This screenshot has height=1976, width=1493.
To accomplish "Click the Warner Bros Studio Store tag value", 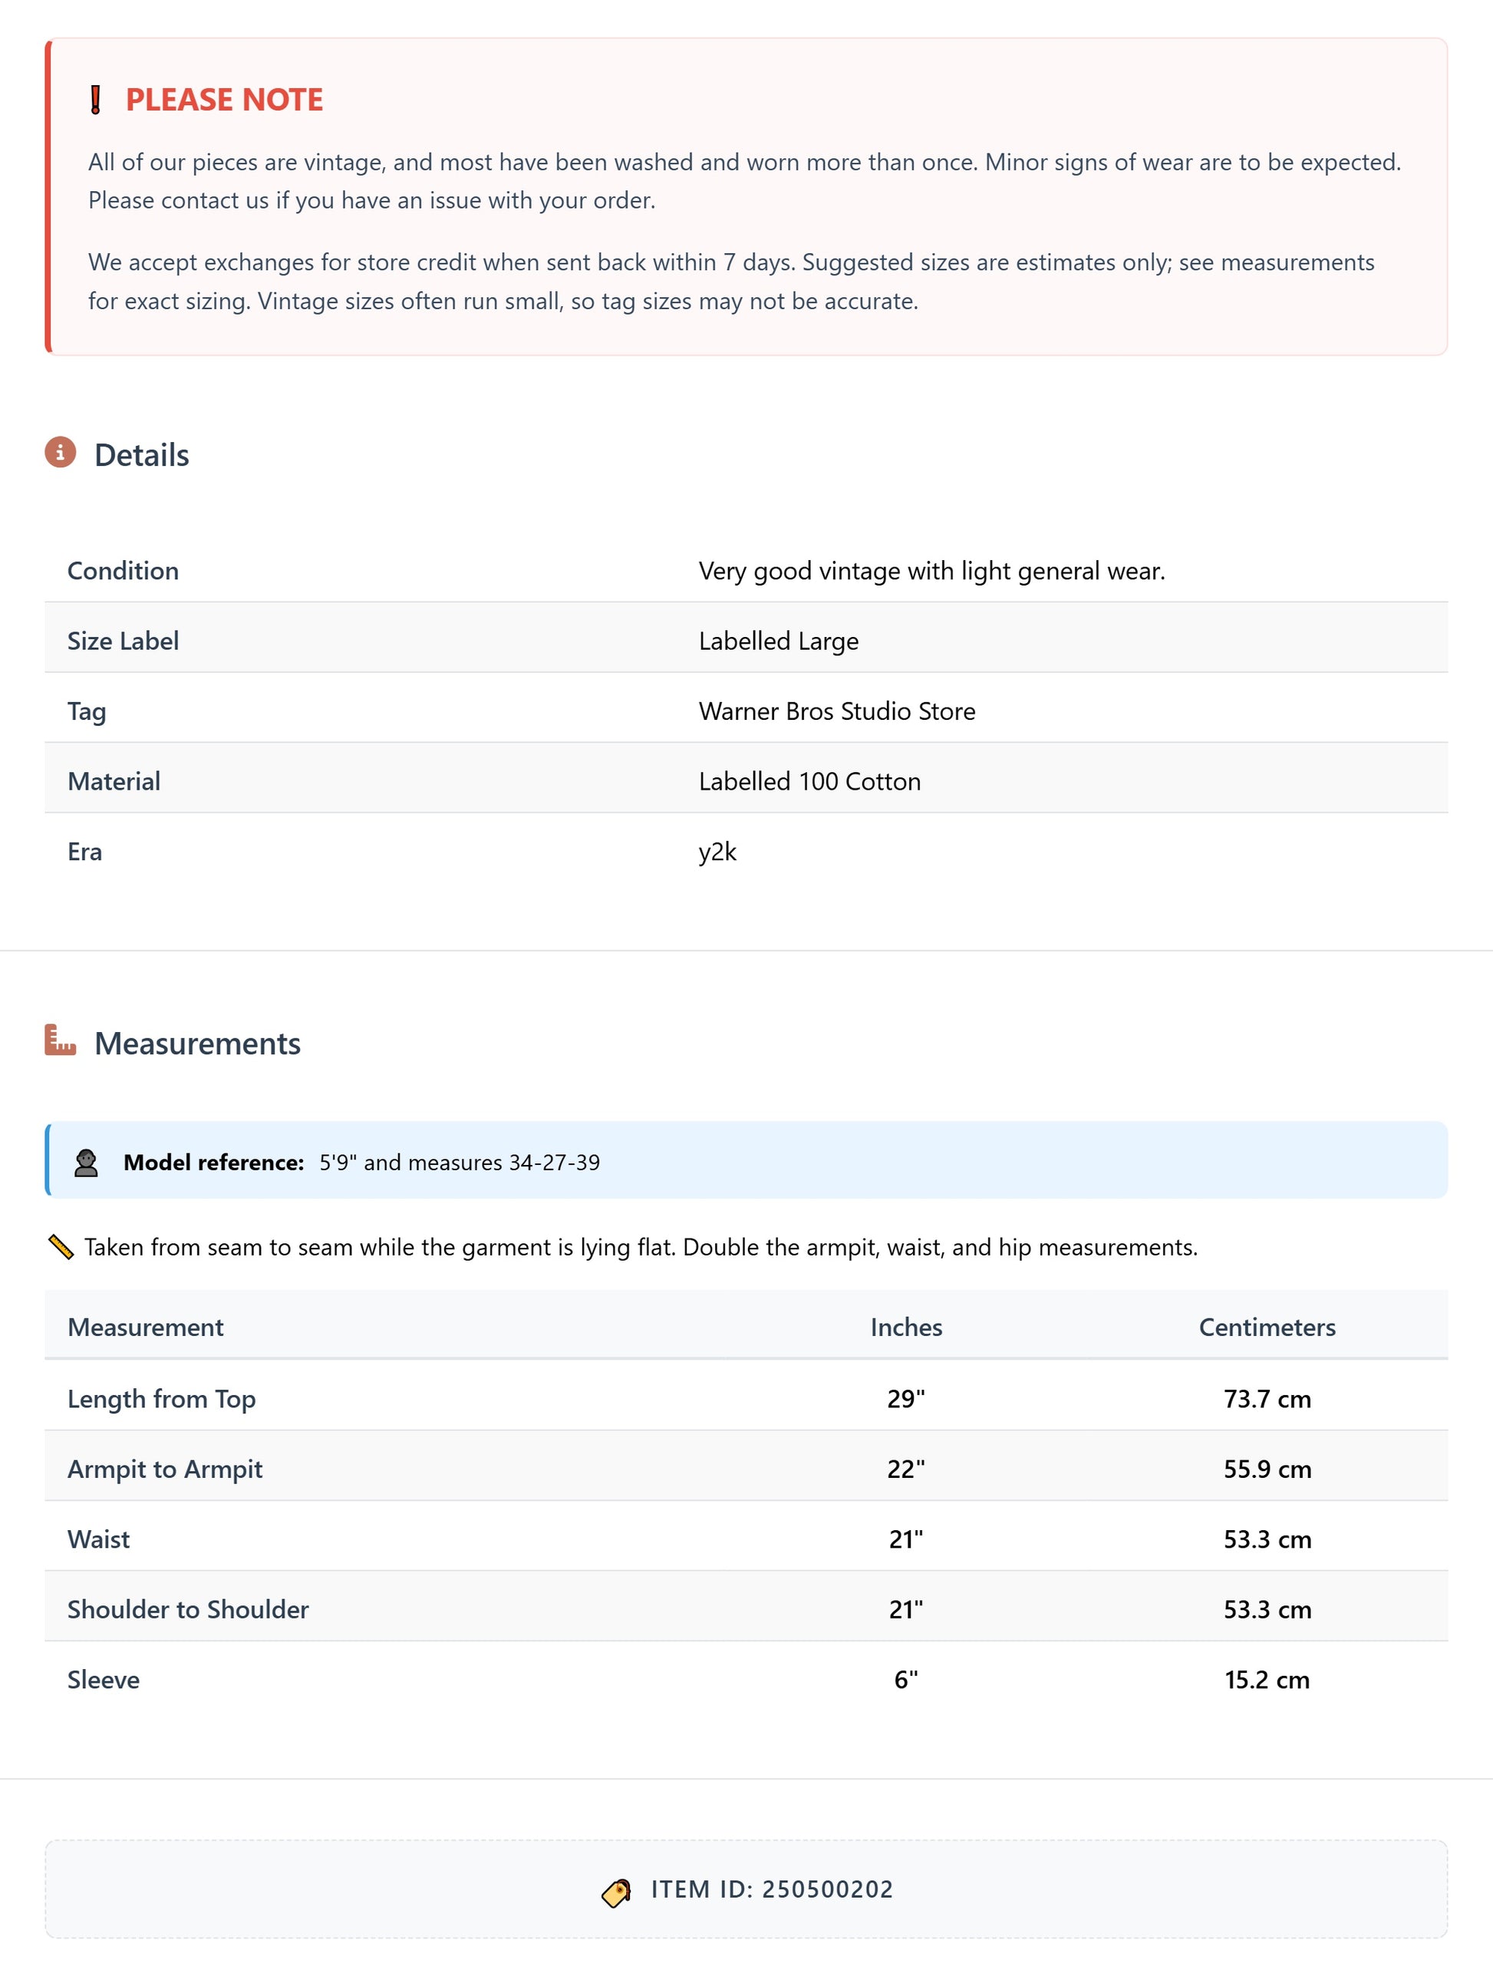I will click(x=837, y=711).
